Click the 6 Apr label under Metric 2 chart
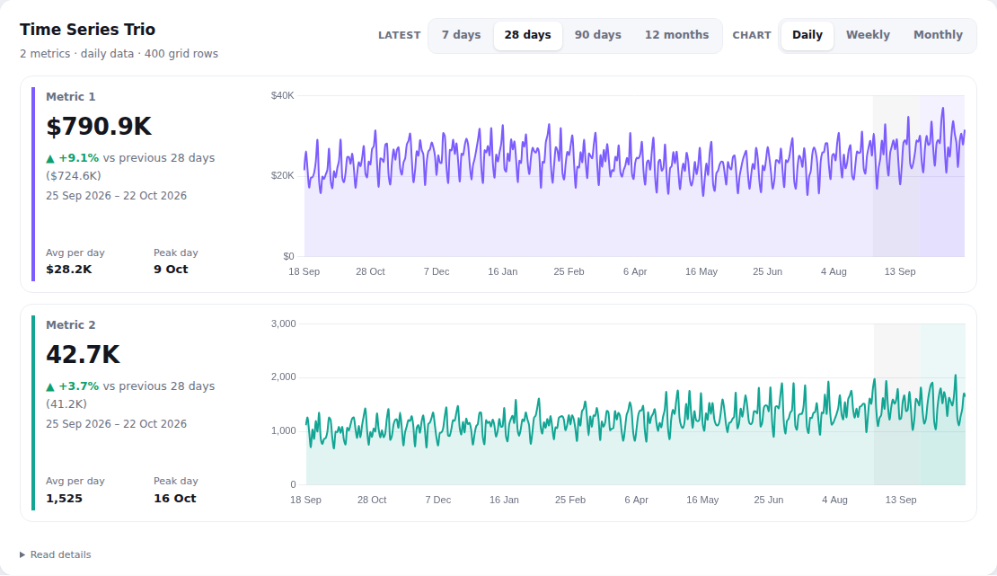 (636, 501)
